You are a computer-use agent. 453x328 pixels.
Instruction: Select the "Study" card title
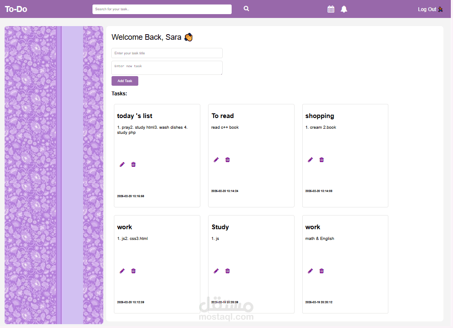pos(220,227)
